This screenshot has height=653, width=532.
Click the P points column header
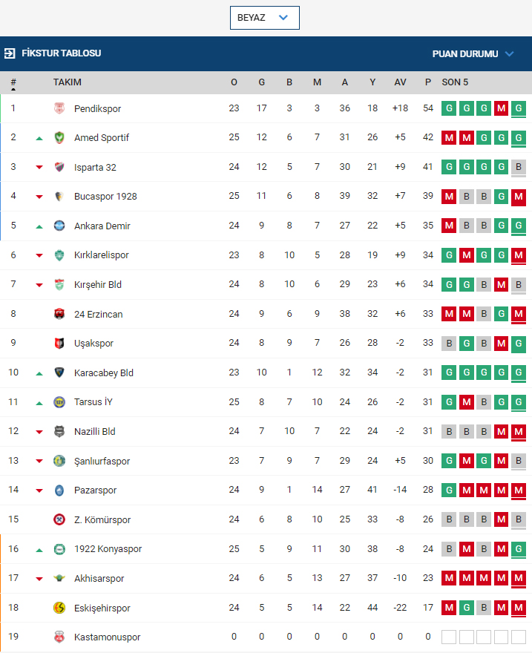click(428, 82)
